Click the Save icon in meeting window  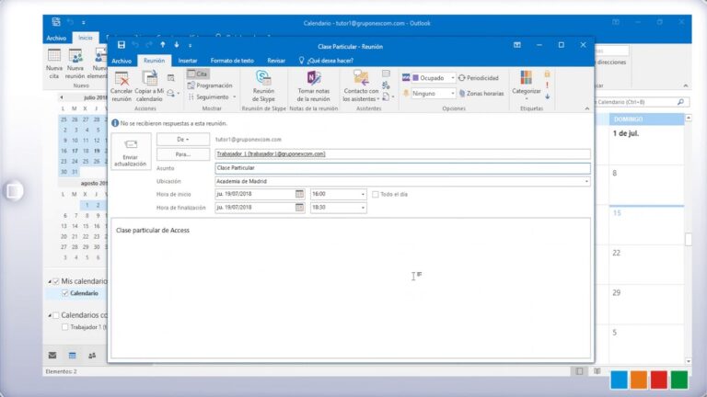pyautogui.click(x=122, y=45)
